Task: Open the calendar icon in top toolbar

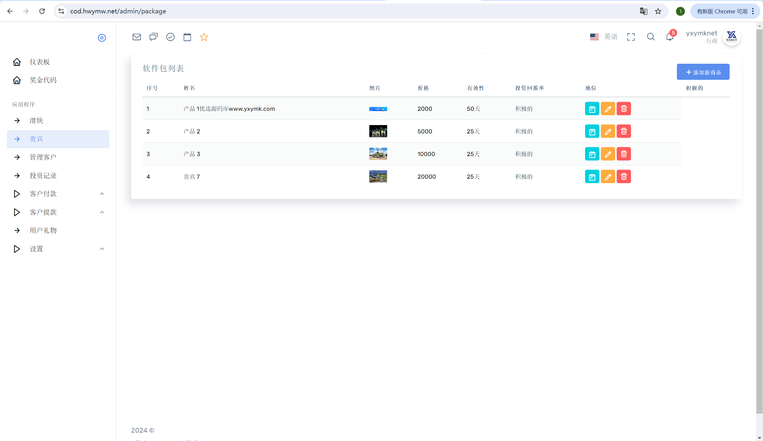Action: (x=187, y=37)
